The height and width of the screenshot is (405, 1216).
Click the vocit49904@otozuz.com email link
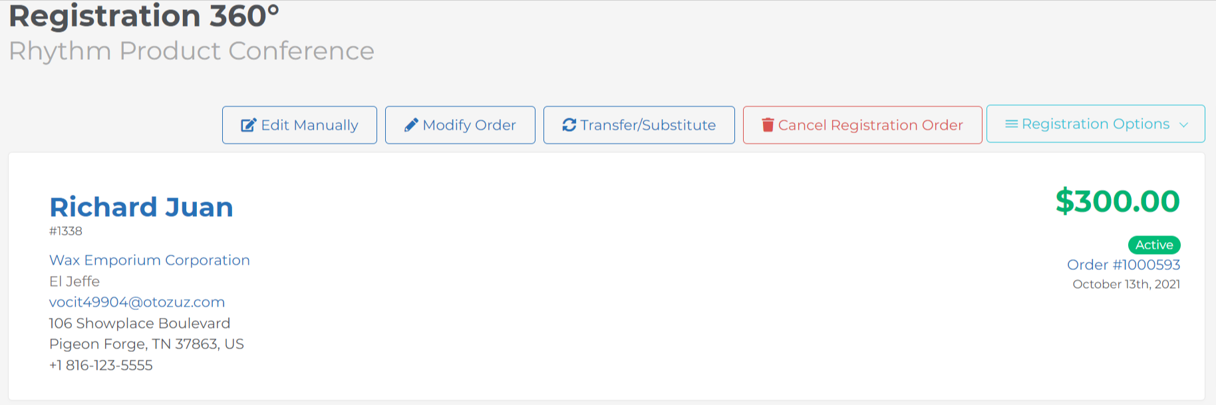point(137,302)
